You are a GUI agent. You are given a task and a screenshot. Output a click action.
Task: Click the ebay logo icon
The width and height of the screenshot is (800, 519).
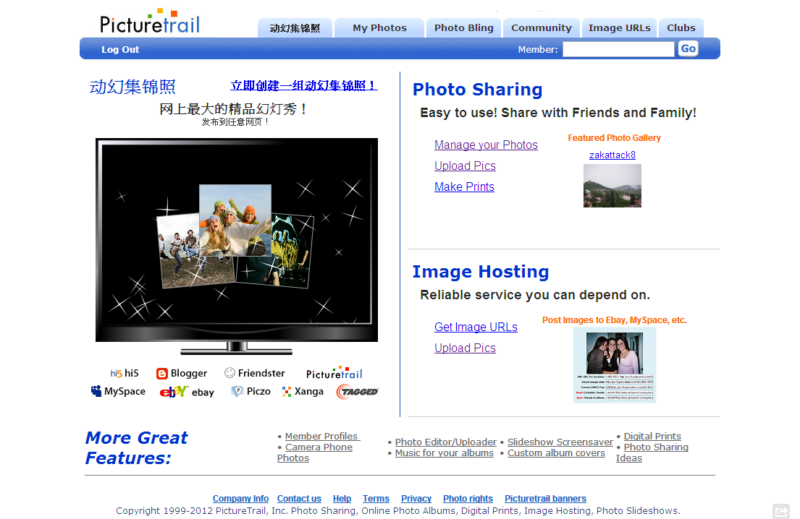[174, 392]
